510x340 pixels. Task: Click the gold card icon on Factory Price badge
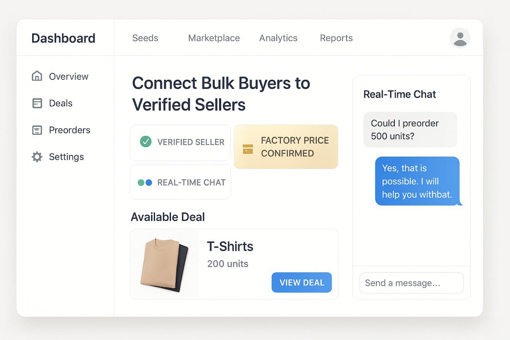pos(248,147)
